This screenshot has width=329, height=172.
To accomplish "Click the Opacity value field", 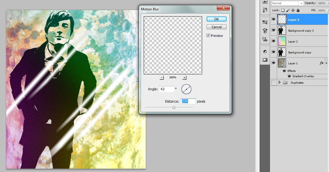I will click(321, 3).
